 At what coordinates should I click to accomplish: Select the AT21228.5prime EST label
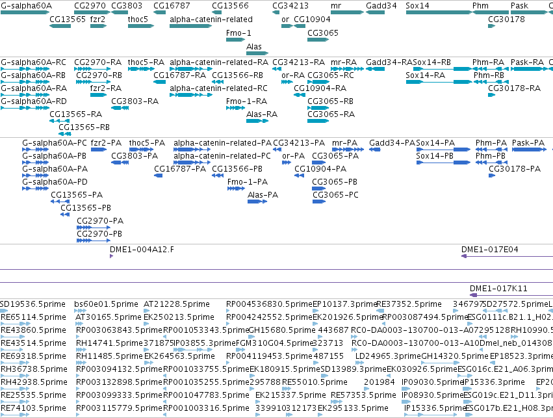coord(177,304)
